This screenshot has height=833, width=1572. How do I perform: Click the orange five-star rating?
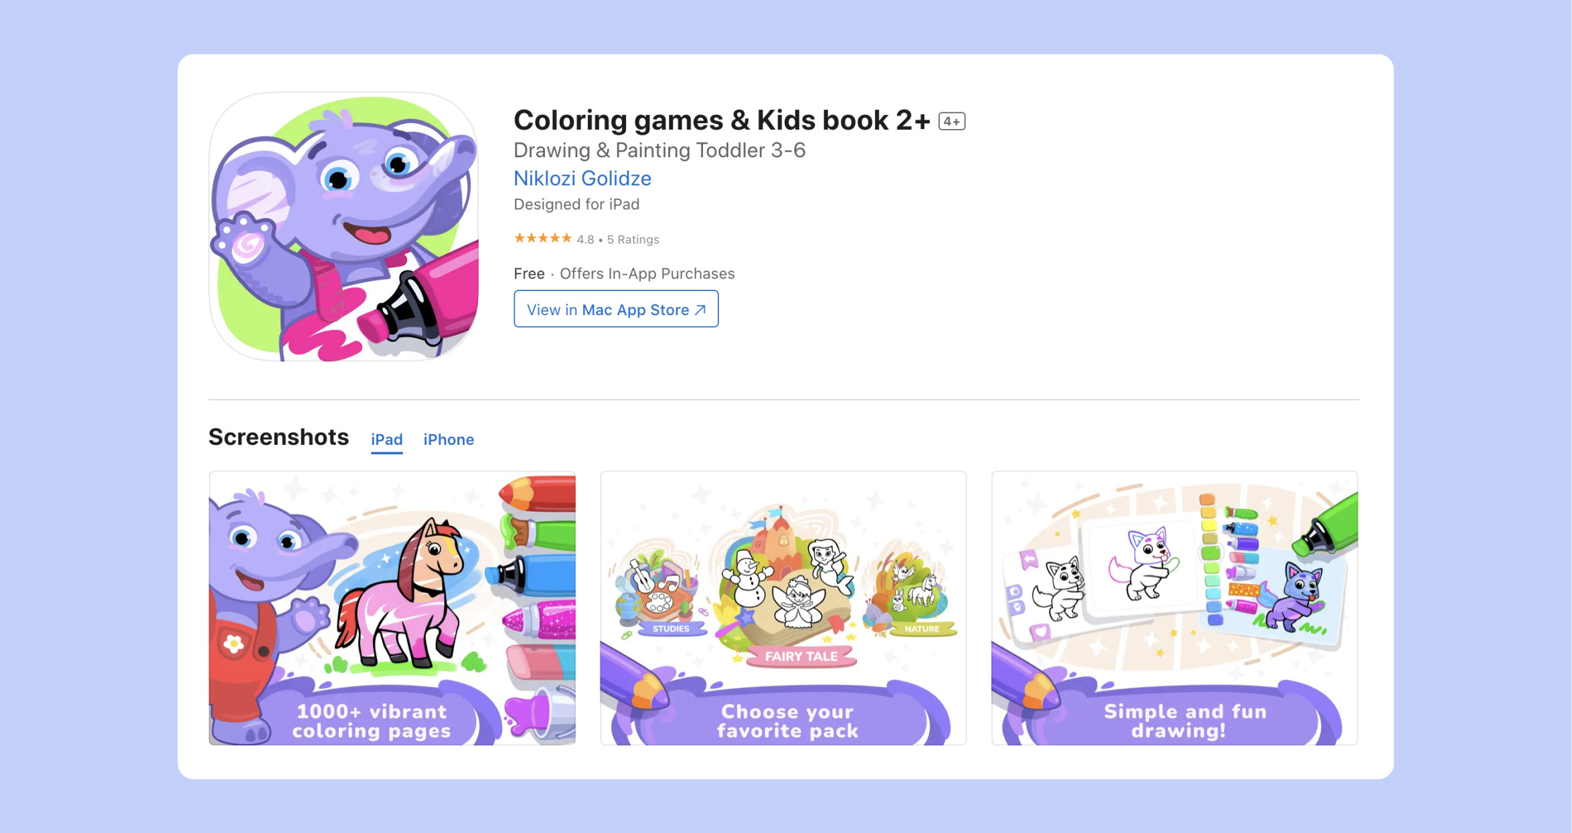coord(542,238)
